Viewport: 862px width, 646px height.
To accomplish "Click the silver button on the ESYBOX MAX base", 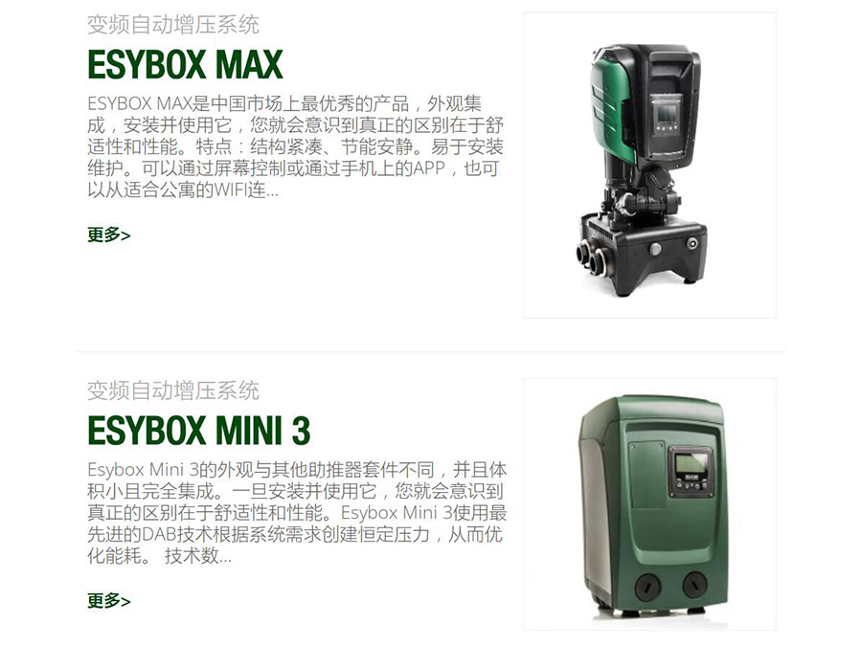I will 655,248.
